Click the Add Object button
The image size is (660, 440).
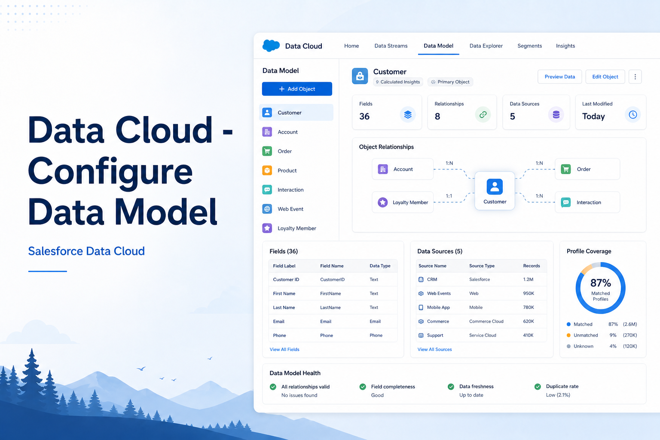pos(297,89)
